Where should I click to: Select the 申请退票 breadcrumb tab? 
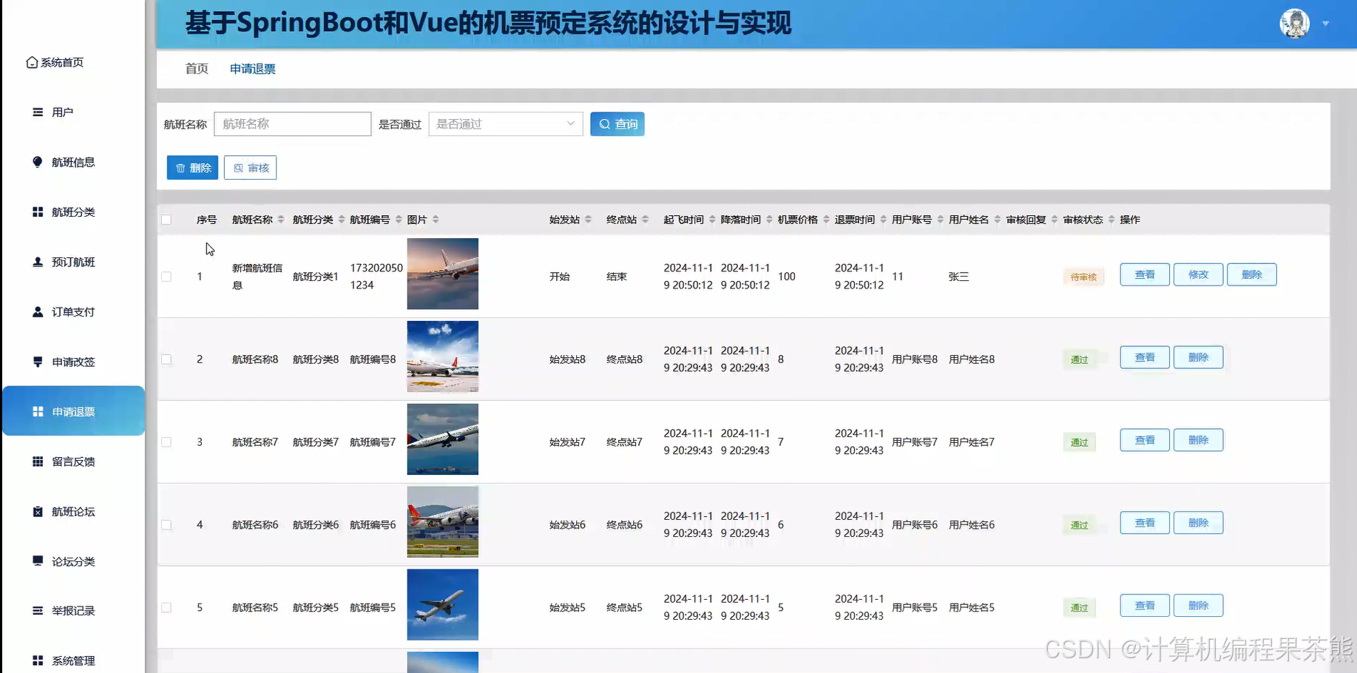253,69
